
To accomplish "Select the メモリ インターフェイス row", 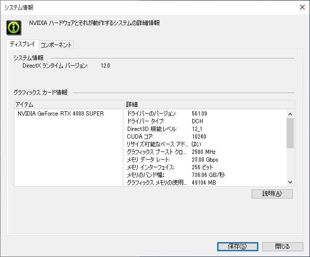I will pyautogui.click(x=206, y=167).
